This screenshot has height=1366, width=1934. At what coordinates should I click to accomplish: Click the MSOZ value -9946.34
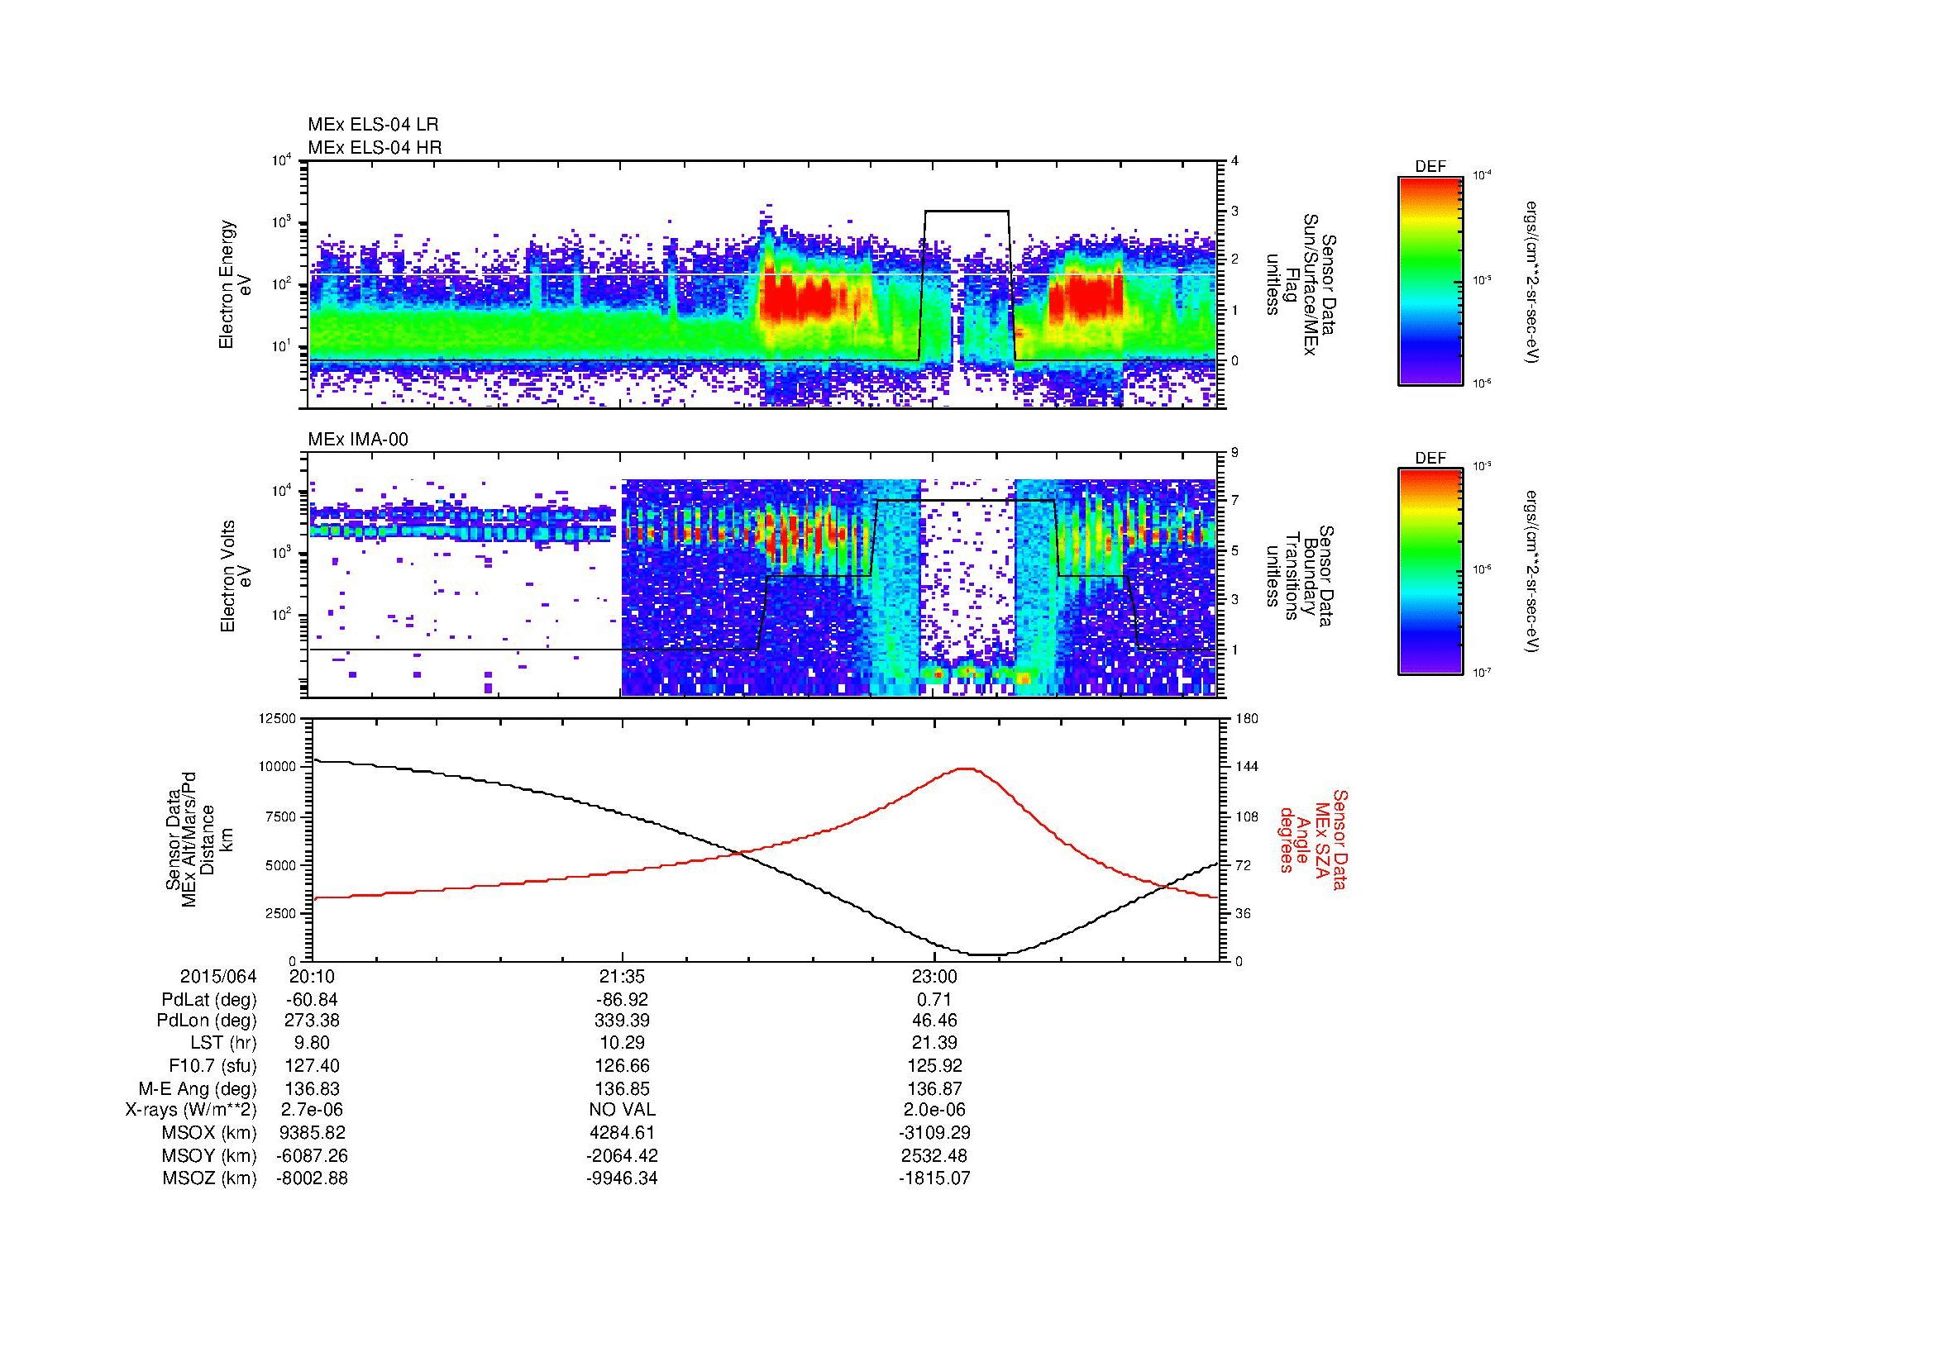click(622, 1178)
